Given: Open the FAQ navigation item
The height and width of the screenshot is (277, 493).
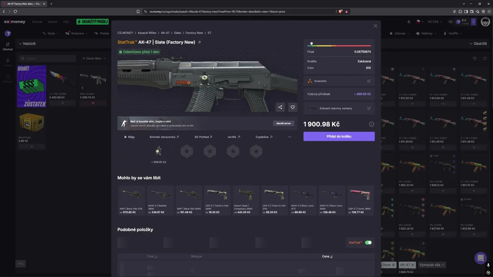Looking at the screenshot, I should click(x=66, y=22).
